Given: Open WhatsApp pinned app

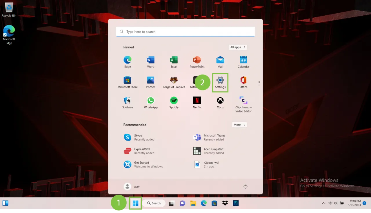Looking at the screenshot, I should click(x=151, y=103).
